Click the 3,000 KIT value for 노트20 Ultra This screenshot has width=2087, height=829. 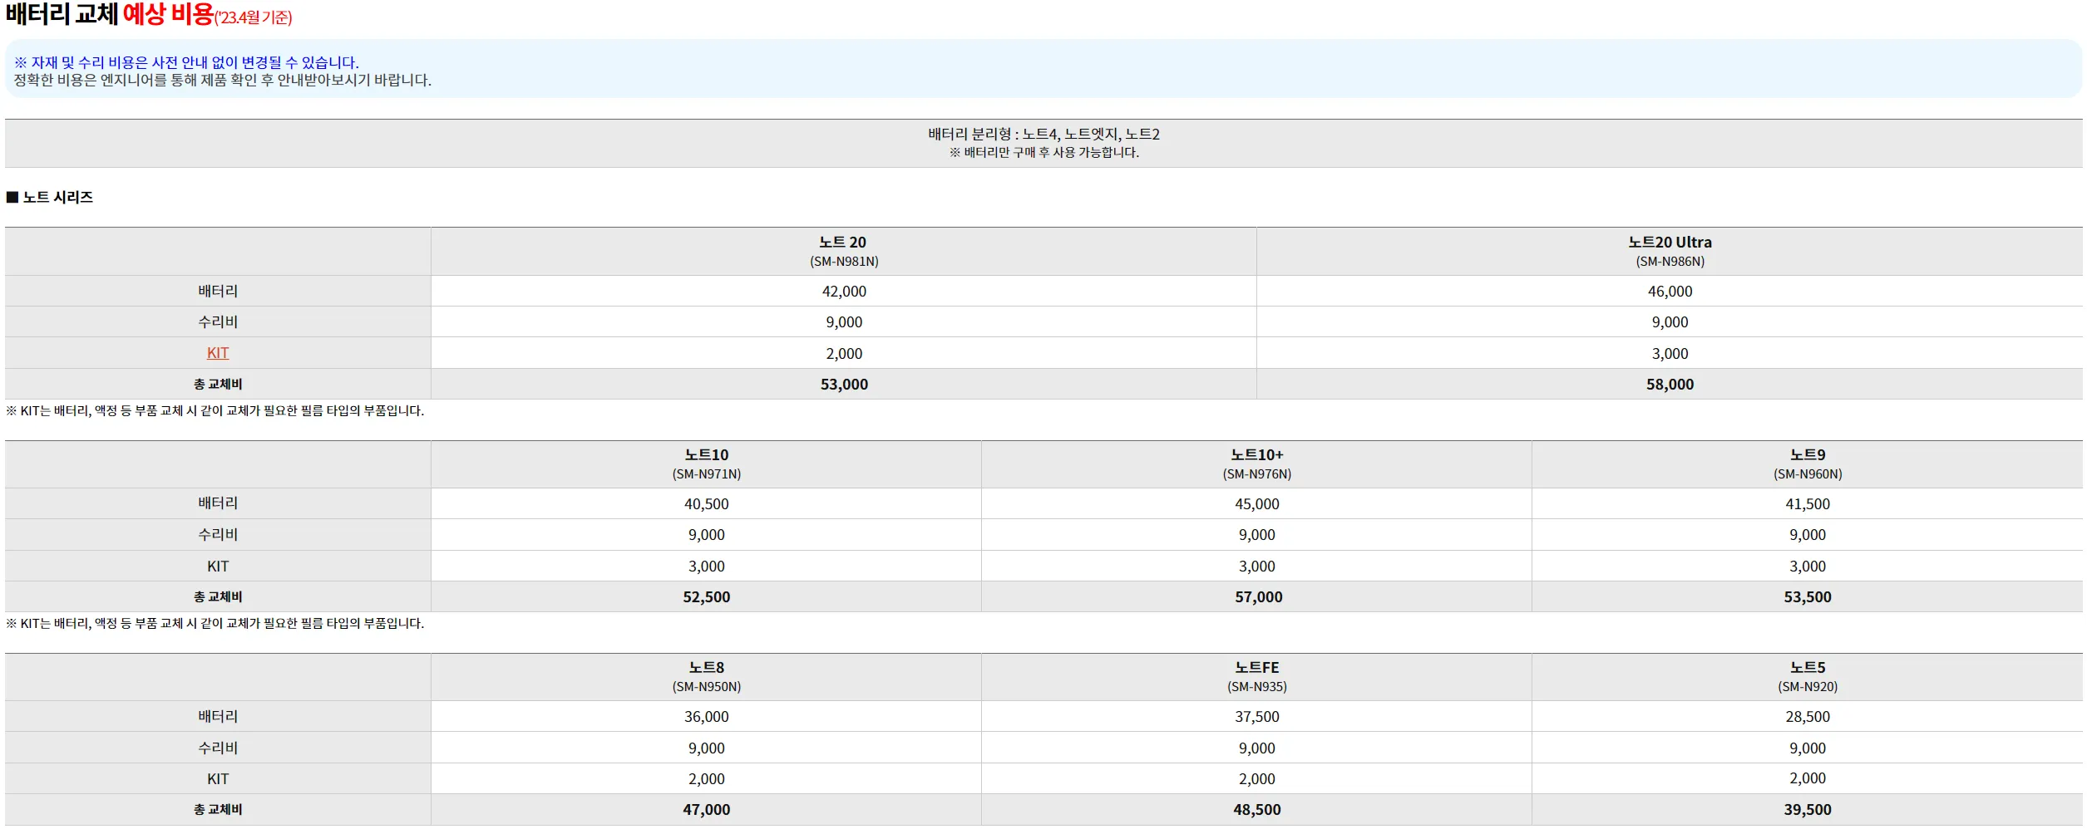pos(1670,354)
